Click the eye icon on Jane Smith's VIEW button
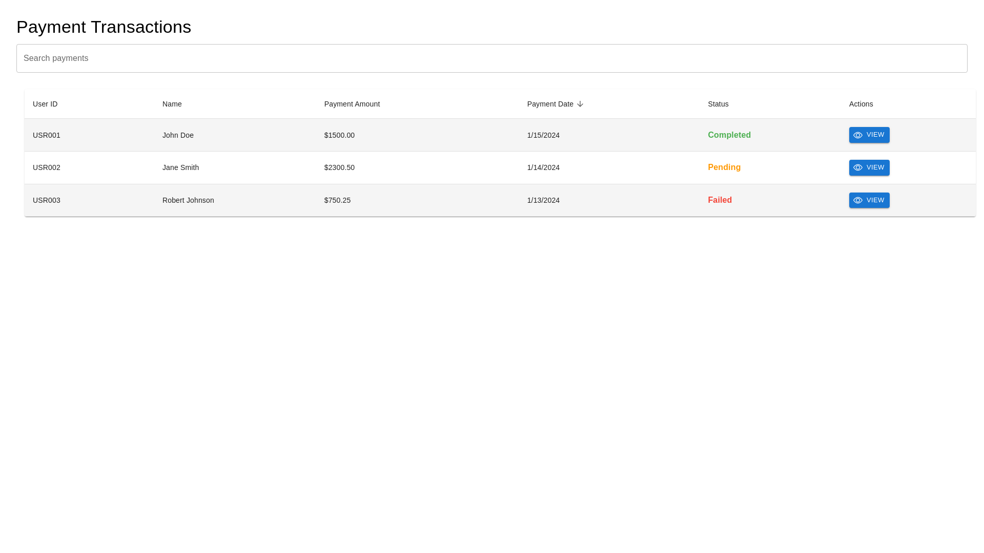 tap(858, 167)
